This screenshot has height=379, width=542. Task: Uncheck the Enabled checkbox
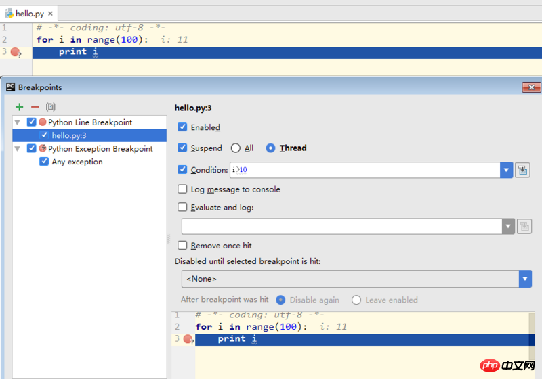(182, 127)
